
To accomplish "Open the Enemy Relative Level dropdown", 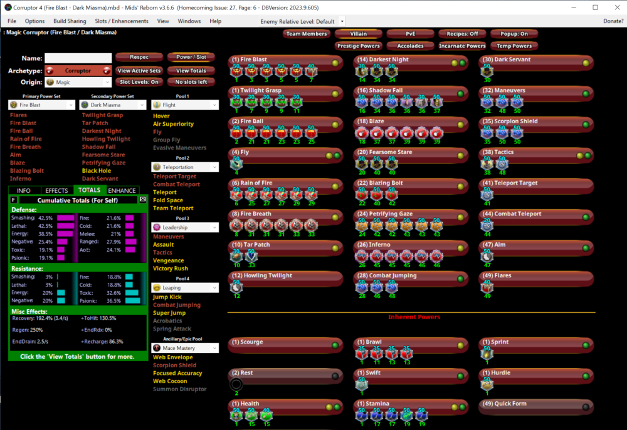I will (342, 21).
